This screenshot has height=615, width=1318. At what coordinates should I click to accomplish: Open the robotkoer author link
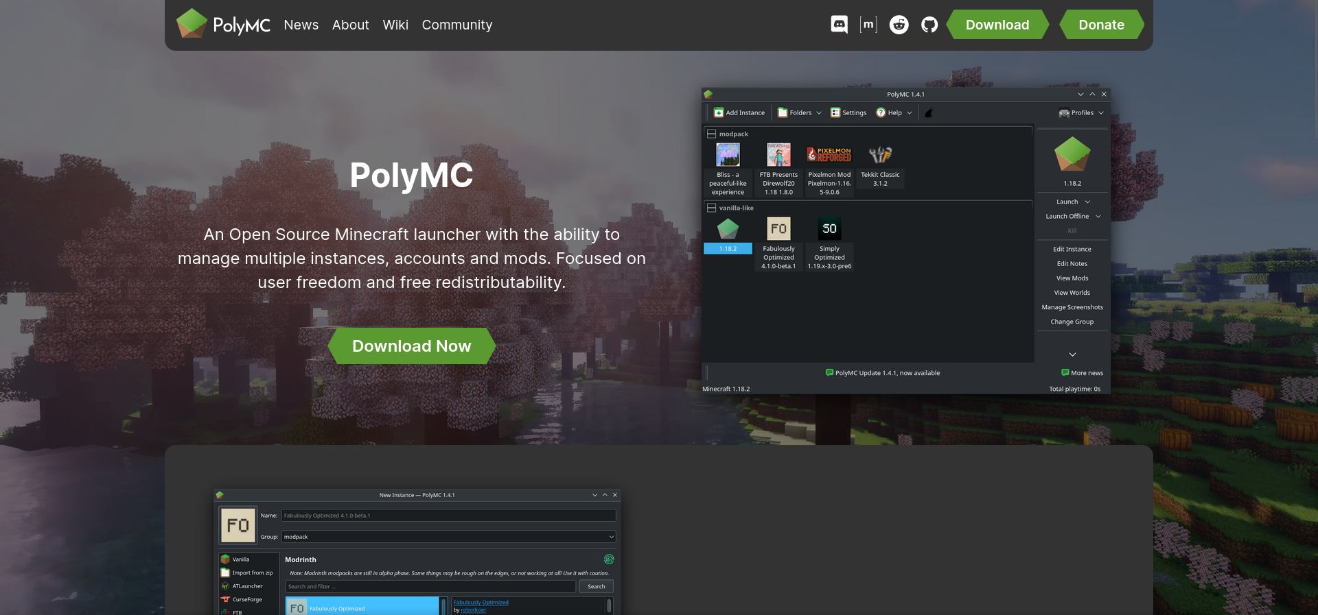click(x=473, y=610)
